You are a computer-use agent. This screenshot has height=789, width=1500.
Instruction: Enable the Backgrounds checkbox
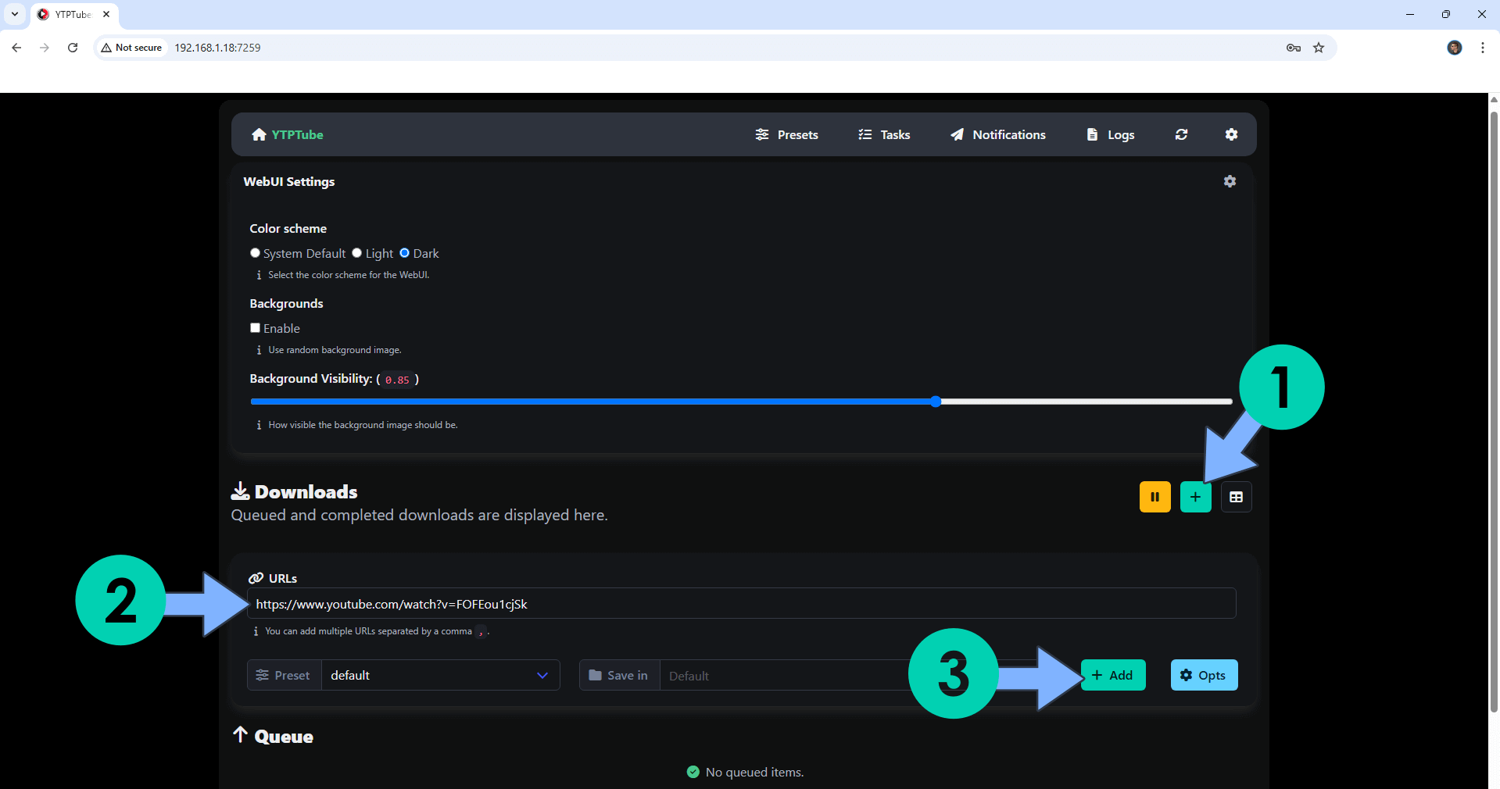pyautogui.click(x=255, y=328)
